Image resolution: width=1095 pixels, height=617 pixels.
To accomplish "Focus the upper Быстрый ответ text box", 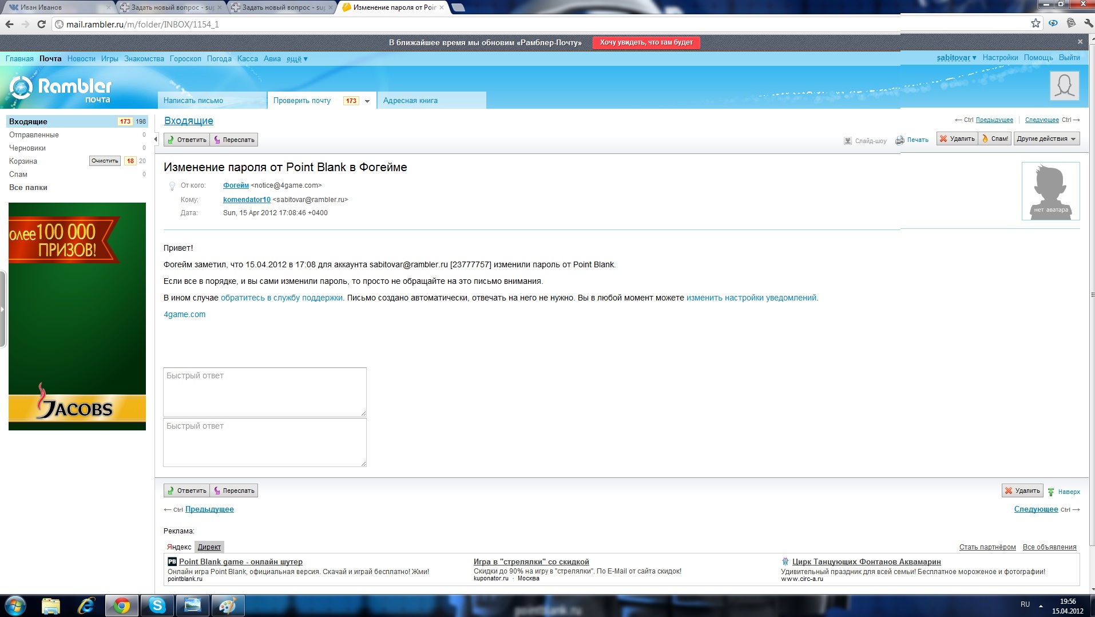I will click(x=265, y=392).
